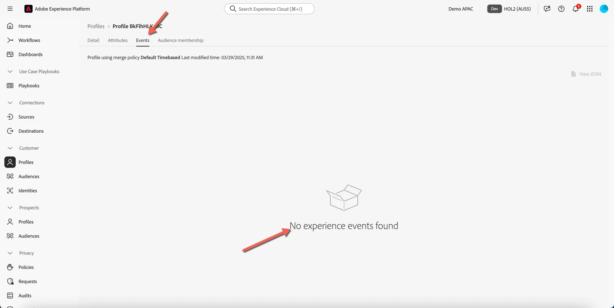Switch to the Attributes tab

(118, 40)
